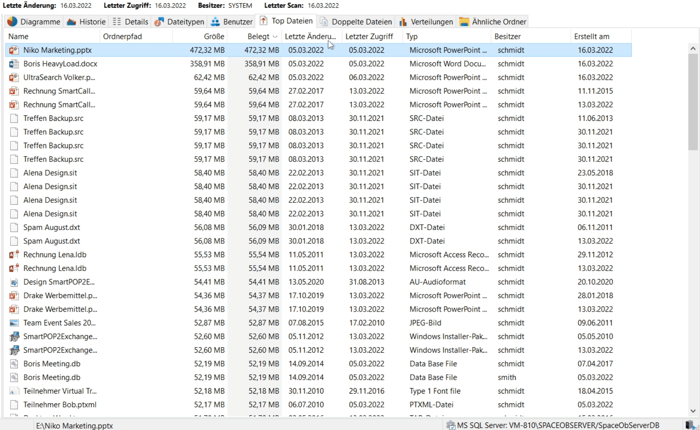Select the Boris HeavyLoad.docx row name
Viewport: 700px width, 430px height.
pos(60,64)
